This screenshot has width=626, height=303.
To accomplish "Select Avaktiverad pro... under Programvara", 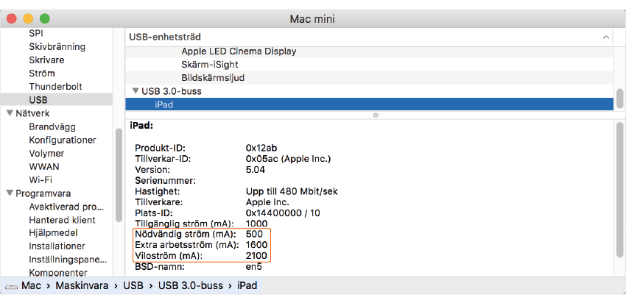I will pos(66,207).
